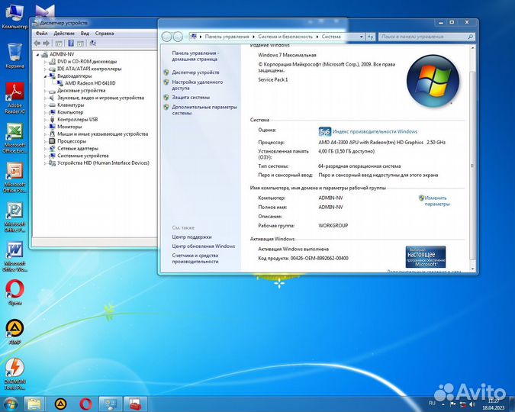Open Центр поддержки link
The width and height of the screenshot is (515, 412).
pyautogui.click(x=192, y=237)
